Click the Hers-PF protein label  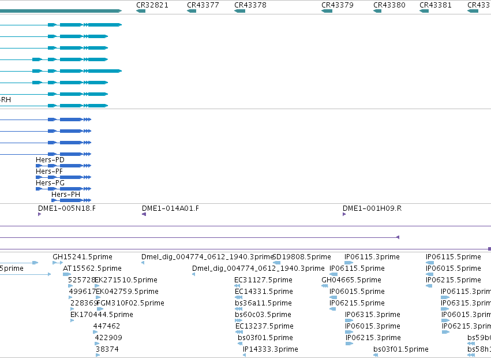[x=49, y=171]
